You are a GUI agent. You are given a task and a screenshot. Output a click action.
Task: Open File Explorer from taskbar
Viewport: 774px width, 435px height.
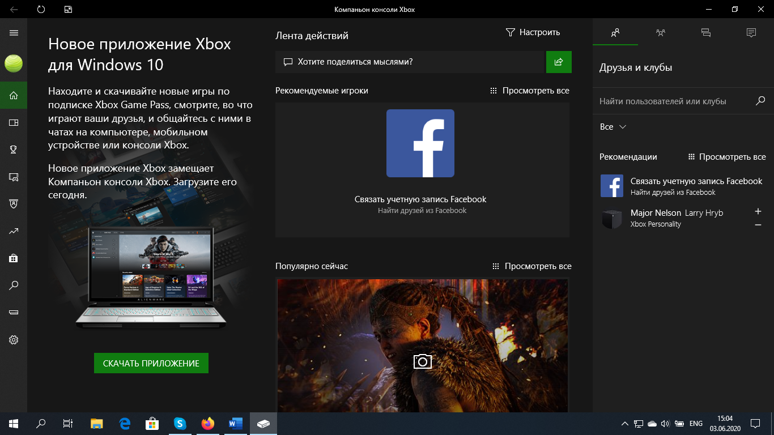coord(97,423)
